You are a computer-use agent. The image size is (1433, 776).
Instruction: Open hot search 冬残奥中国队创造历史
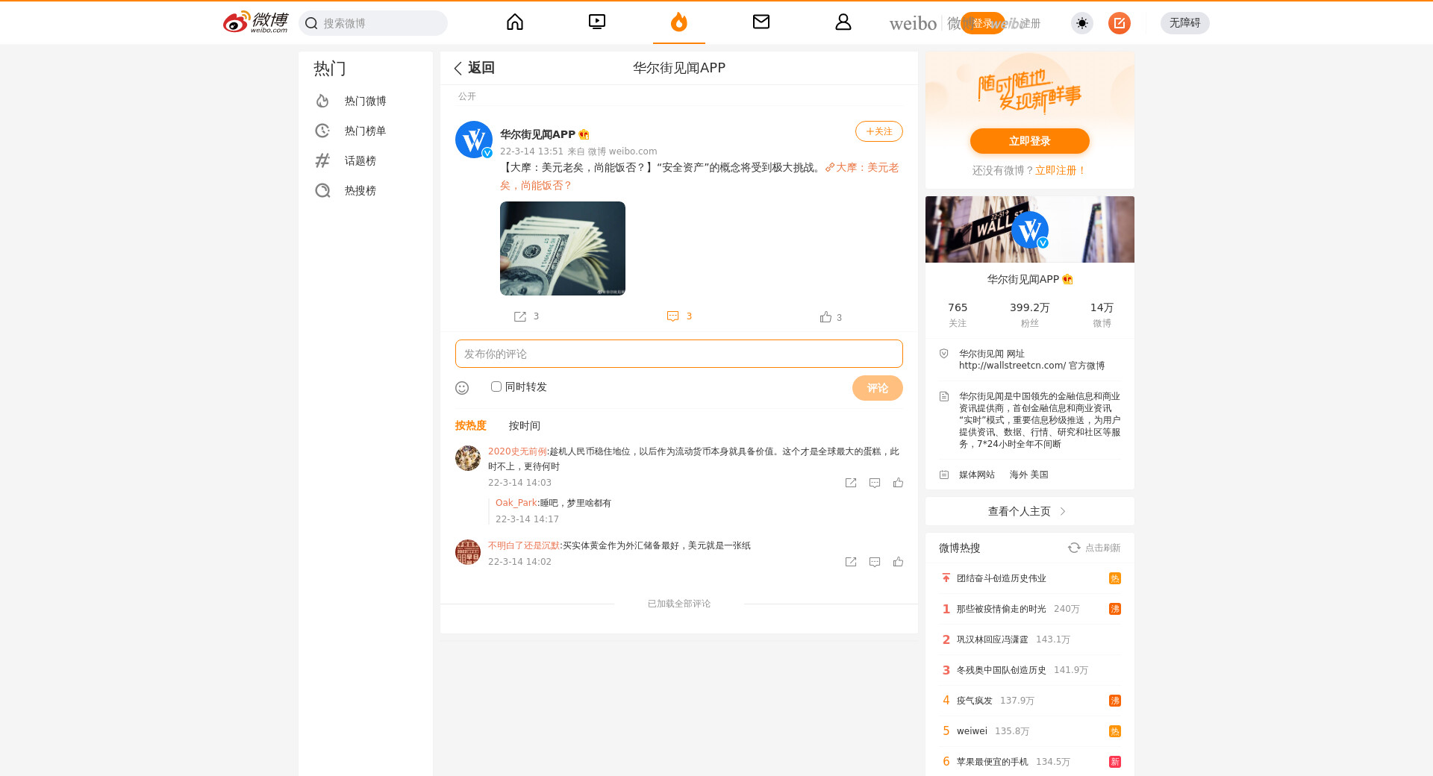click(x=1002, y=670)
